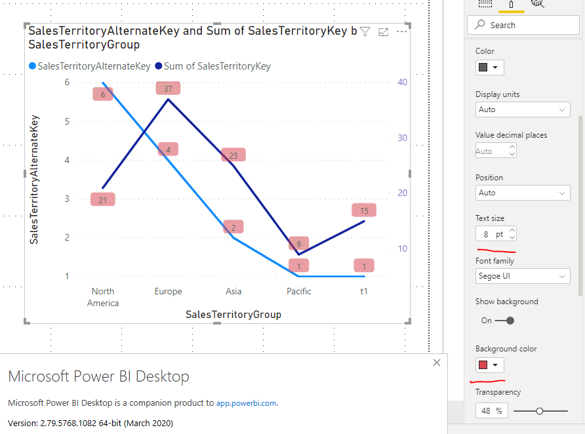The width and height of the screenshot is (585, 434).
Task: Expand the Display units dropdown
Action: (x=523, y=109)
